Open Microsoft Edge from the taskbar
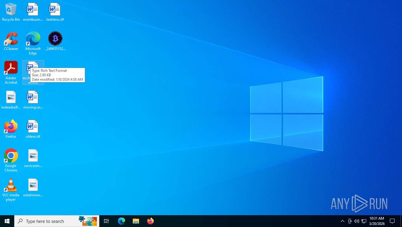 (121, 221)
